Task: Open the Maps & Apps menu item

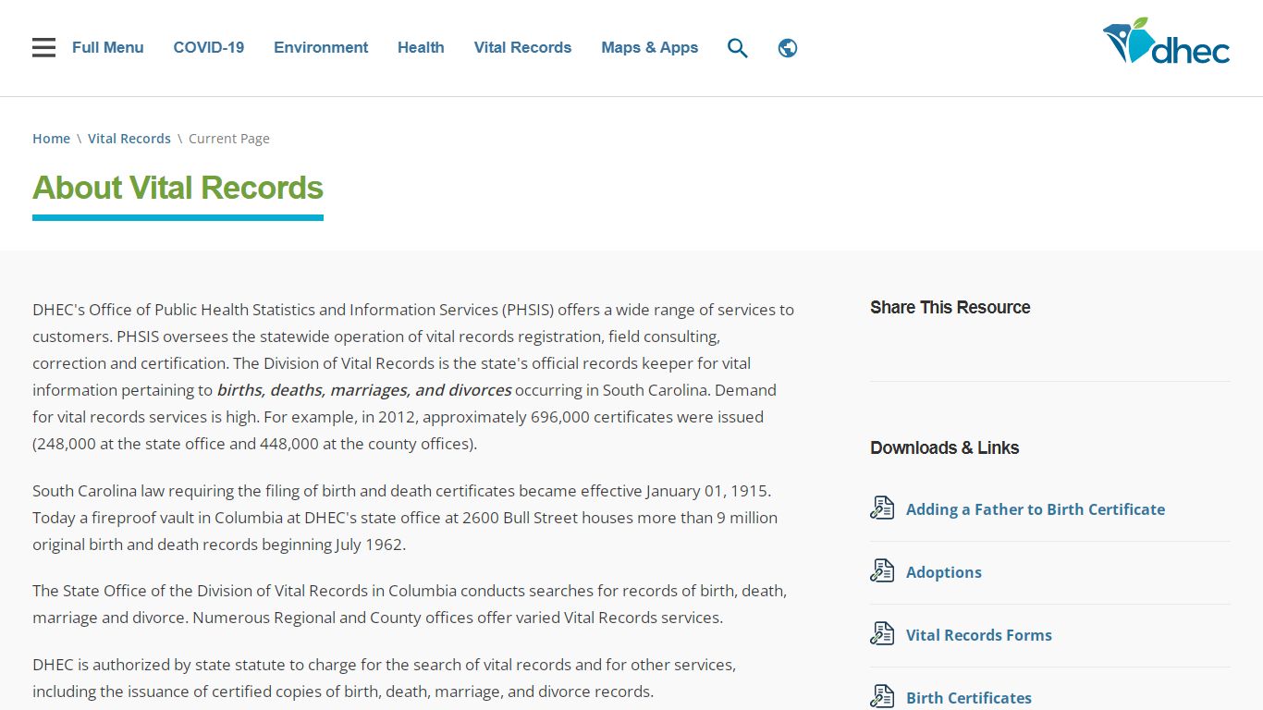Action: point(650,48)
